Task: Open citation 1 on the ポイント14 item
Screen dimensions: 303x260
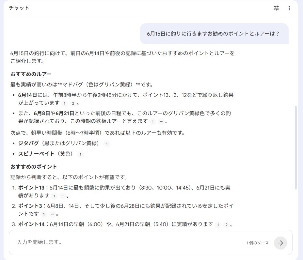Action: coord(219,224)
